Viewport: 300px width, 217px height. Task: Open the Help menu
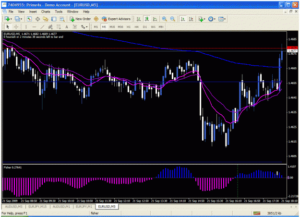86,12
